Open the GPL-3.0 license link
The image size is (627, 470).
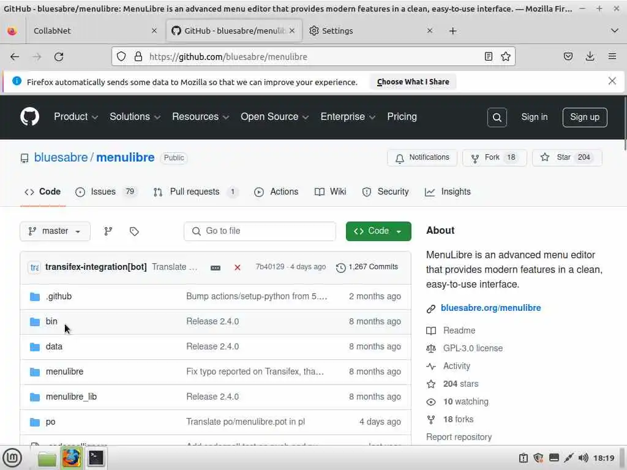tap(473, 348)
